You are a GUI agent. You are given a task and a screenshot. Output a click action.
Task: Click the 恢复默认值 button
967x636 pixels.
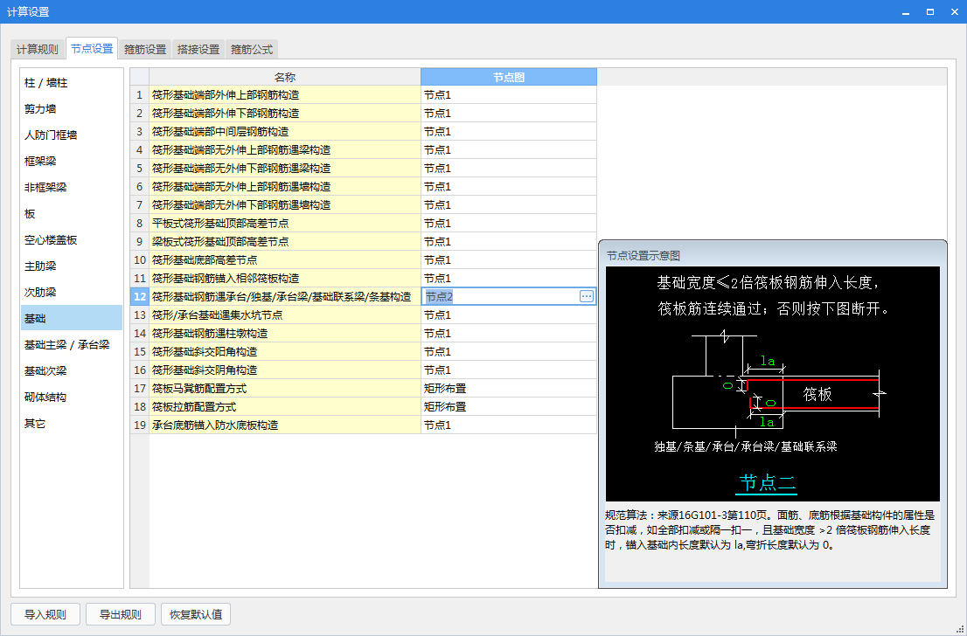(196, 614)
